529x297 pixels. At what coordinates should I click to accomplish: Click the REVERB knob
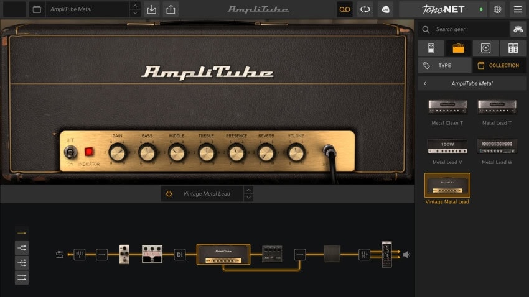coord(266,153)
